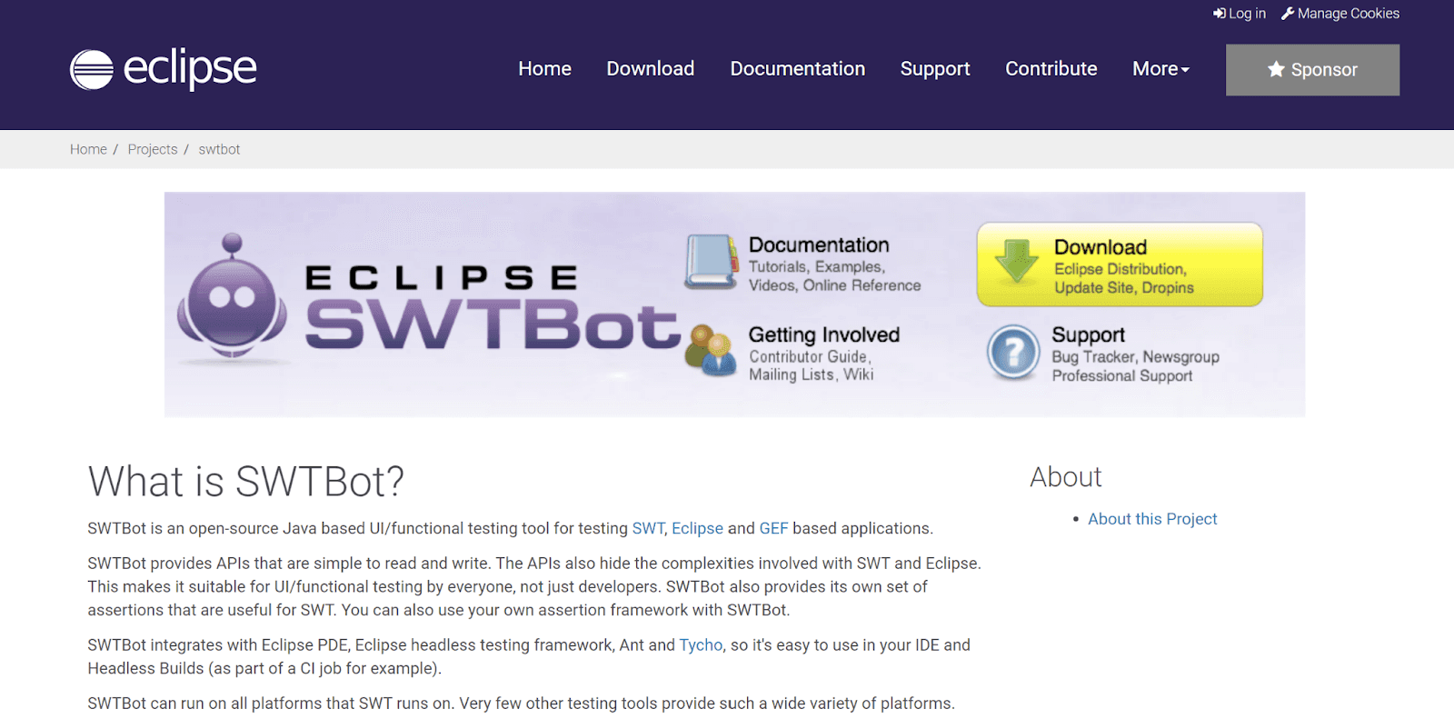Image resolution: width=1454 pixels, height=719 pixels.
Task: Click the Manage Cookies wrench icon
Action: tap(1288, 14)
